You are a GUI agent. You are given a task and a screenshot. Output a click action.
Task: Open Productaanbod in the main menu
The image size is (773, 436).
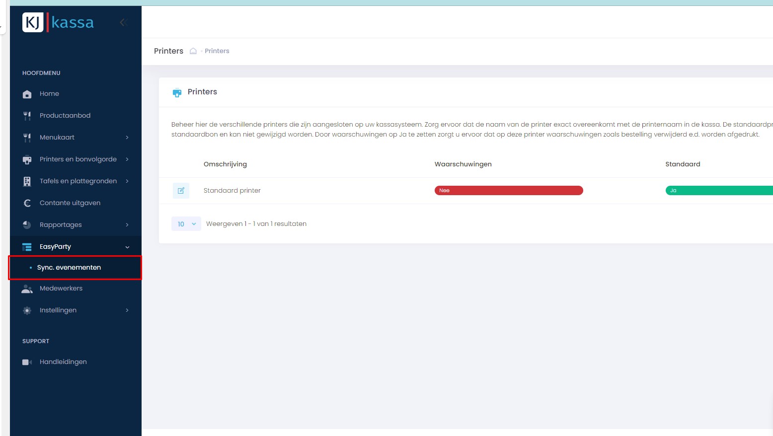pos(65,116)
